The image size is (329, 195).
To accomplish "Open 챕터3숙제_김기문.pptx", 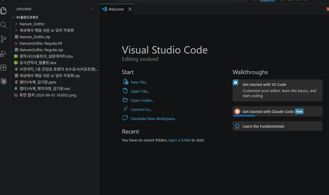I will (x=55, y=82).
